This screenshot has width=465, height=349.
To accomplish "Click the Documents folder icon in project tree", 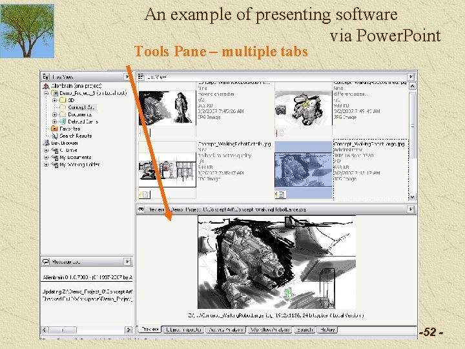I will click(x=63, y=114).
